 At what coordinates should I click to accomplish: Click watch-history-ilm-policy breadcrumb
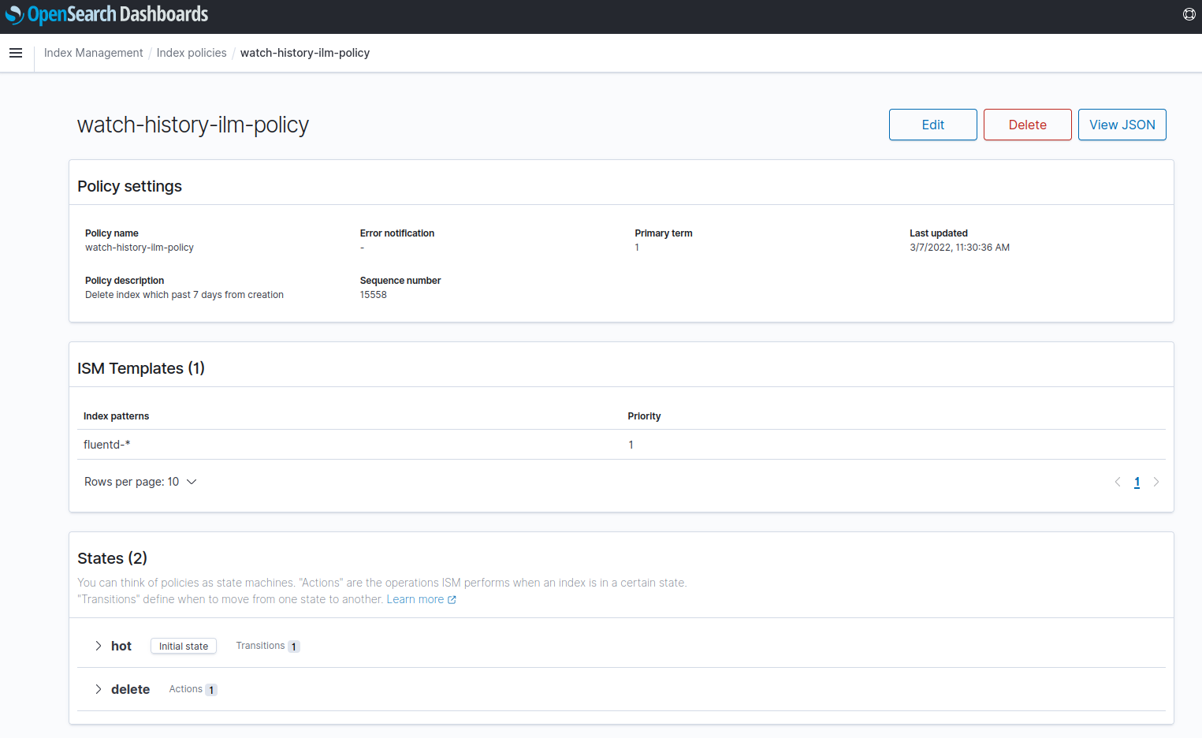coord(305,53)
